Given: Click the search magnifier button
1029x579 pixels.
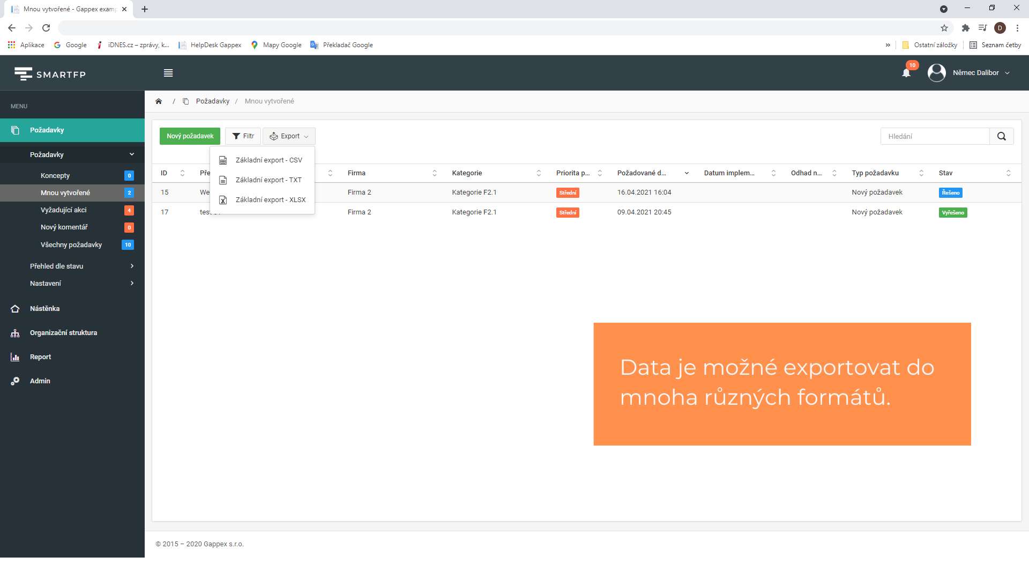Looking at the screenshot, I should [1001, 136].
